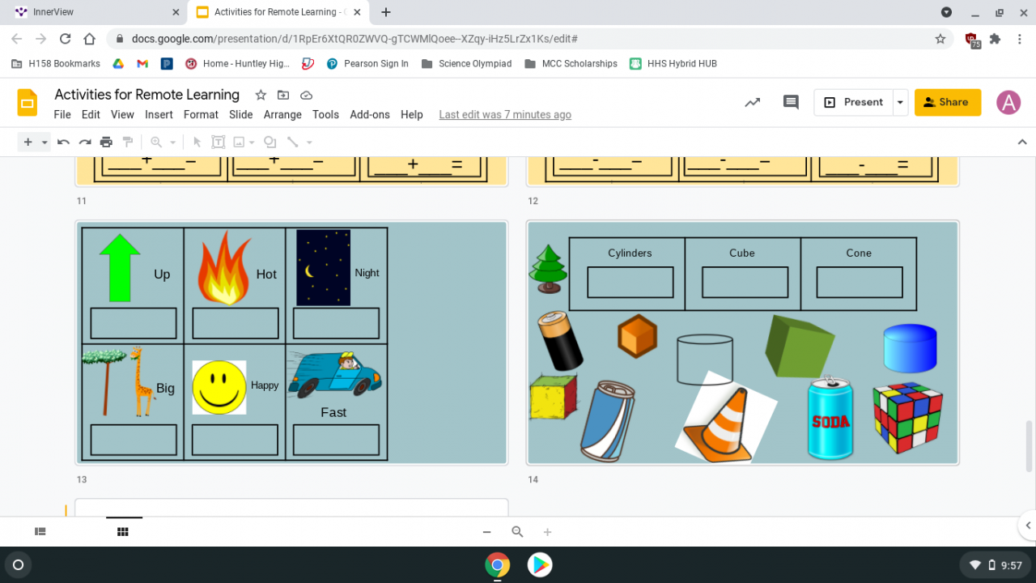Switch to the filmstrip view

(x=40, y=532)
